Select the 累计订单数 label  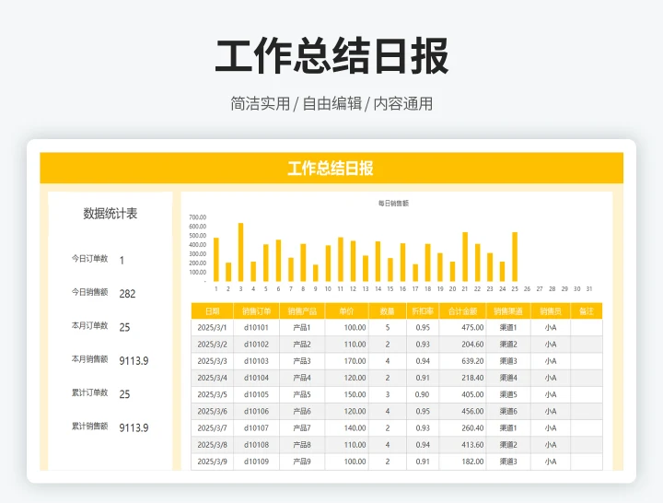pyautogui.click(x=90, y=393)
